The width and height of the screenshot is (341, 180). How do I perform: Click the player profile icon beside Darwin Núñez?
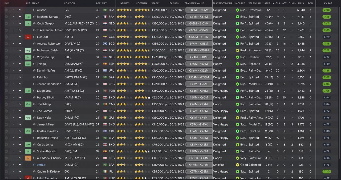point(34,70)
